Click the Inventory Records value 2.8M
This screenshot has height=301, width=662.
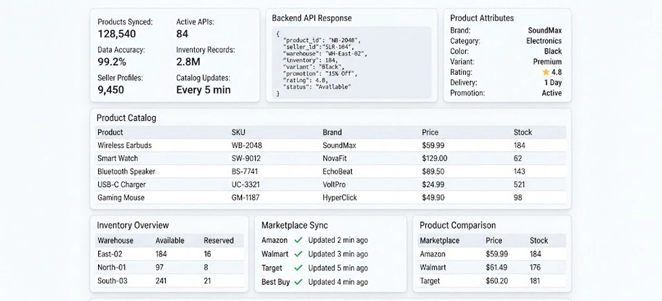188,62
